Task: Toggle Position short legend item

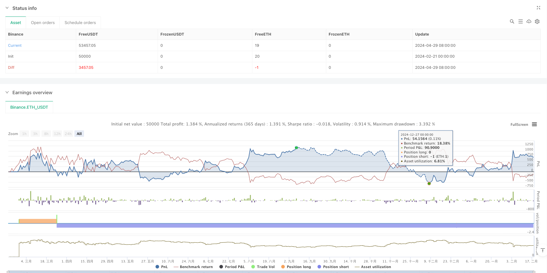Action: 333,267
